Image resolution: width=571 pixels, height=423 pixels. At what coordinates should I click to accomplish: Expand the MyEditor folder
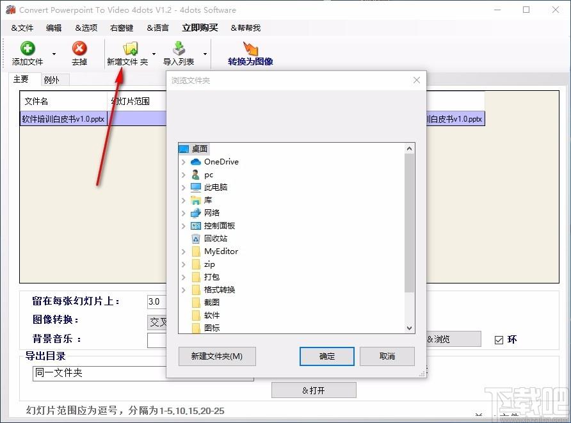point(184,251)
